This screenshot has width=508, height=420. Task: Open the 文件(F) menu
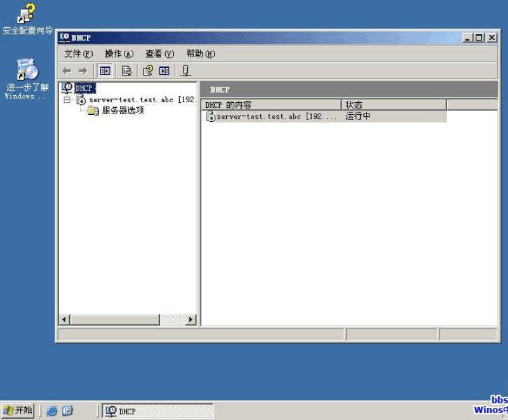pyautogui.click(x=78, y=54)
